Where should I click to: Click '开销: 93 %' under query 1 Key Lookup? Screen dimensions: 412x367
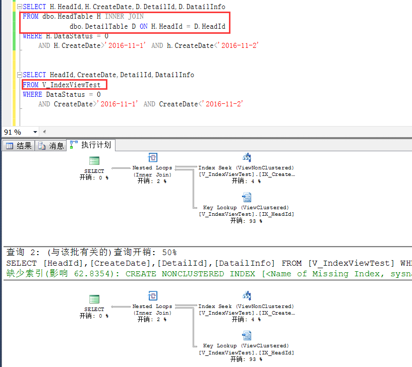click(246, 221)
